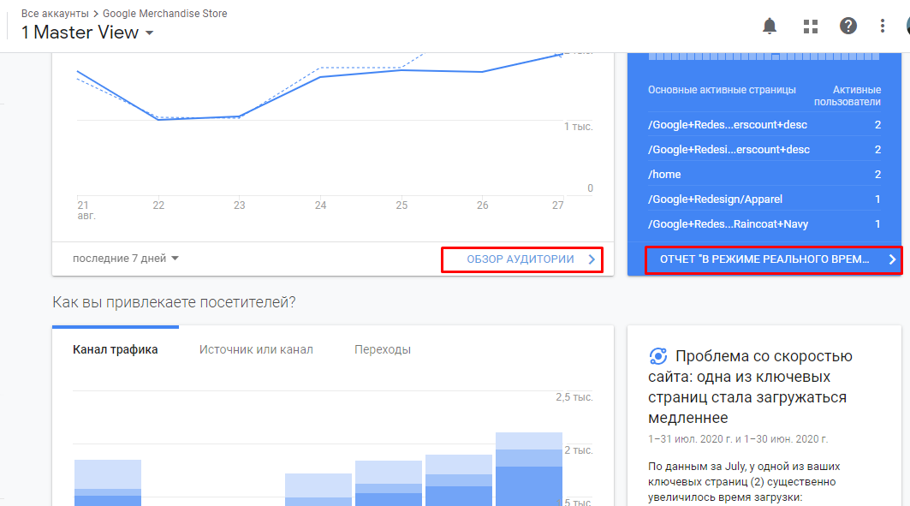The width and height of the screenshot is (910, 506).
Task: Click the tallest bar in traffic chart
Action: (x=529, y=469)
